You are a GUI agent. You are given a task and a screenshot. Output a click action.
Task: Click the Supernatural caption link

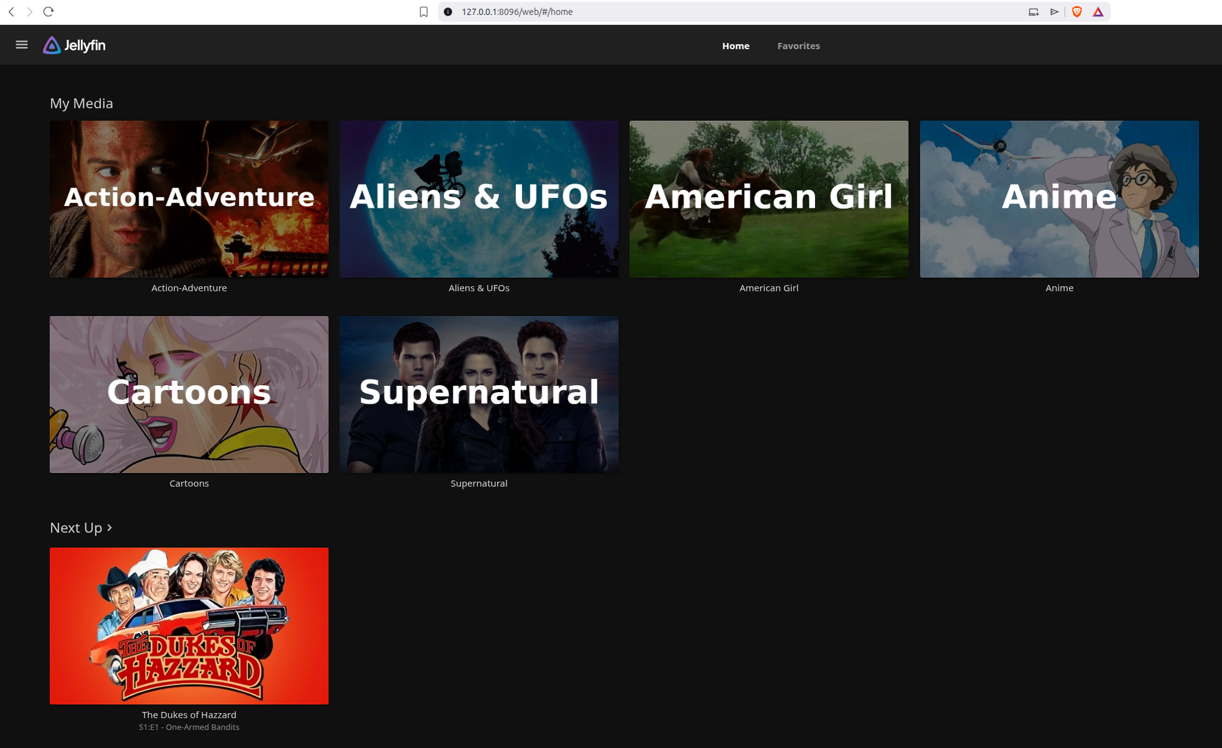(x=479, y=484)
